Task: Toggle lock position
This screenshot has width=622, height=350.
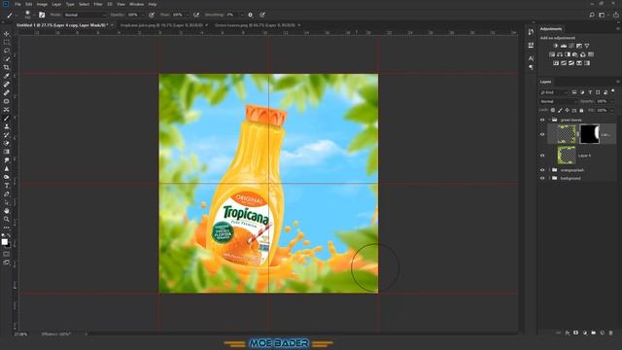Action: coord(568,110)
